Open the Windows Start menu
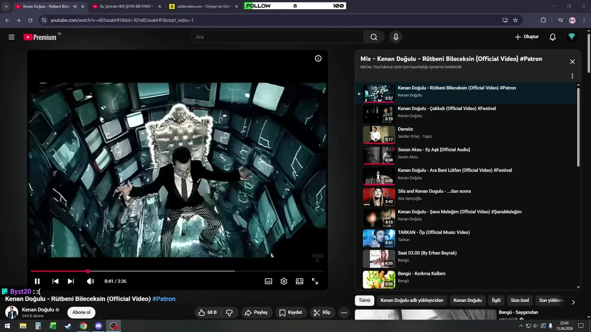591x332 pixels. pos(7,326)
